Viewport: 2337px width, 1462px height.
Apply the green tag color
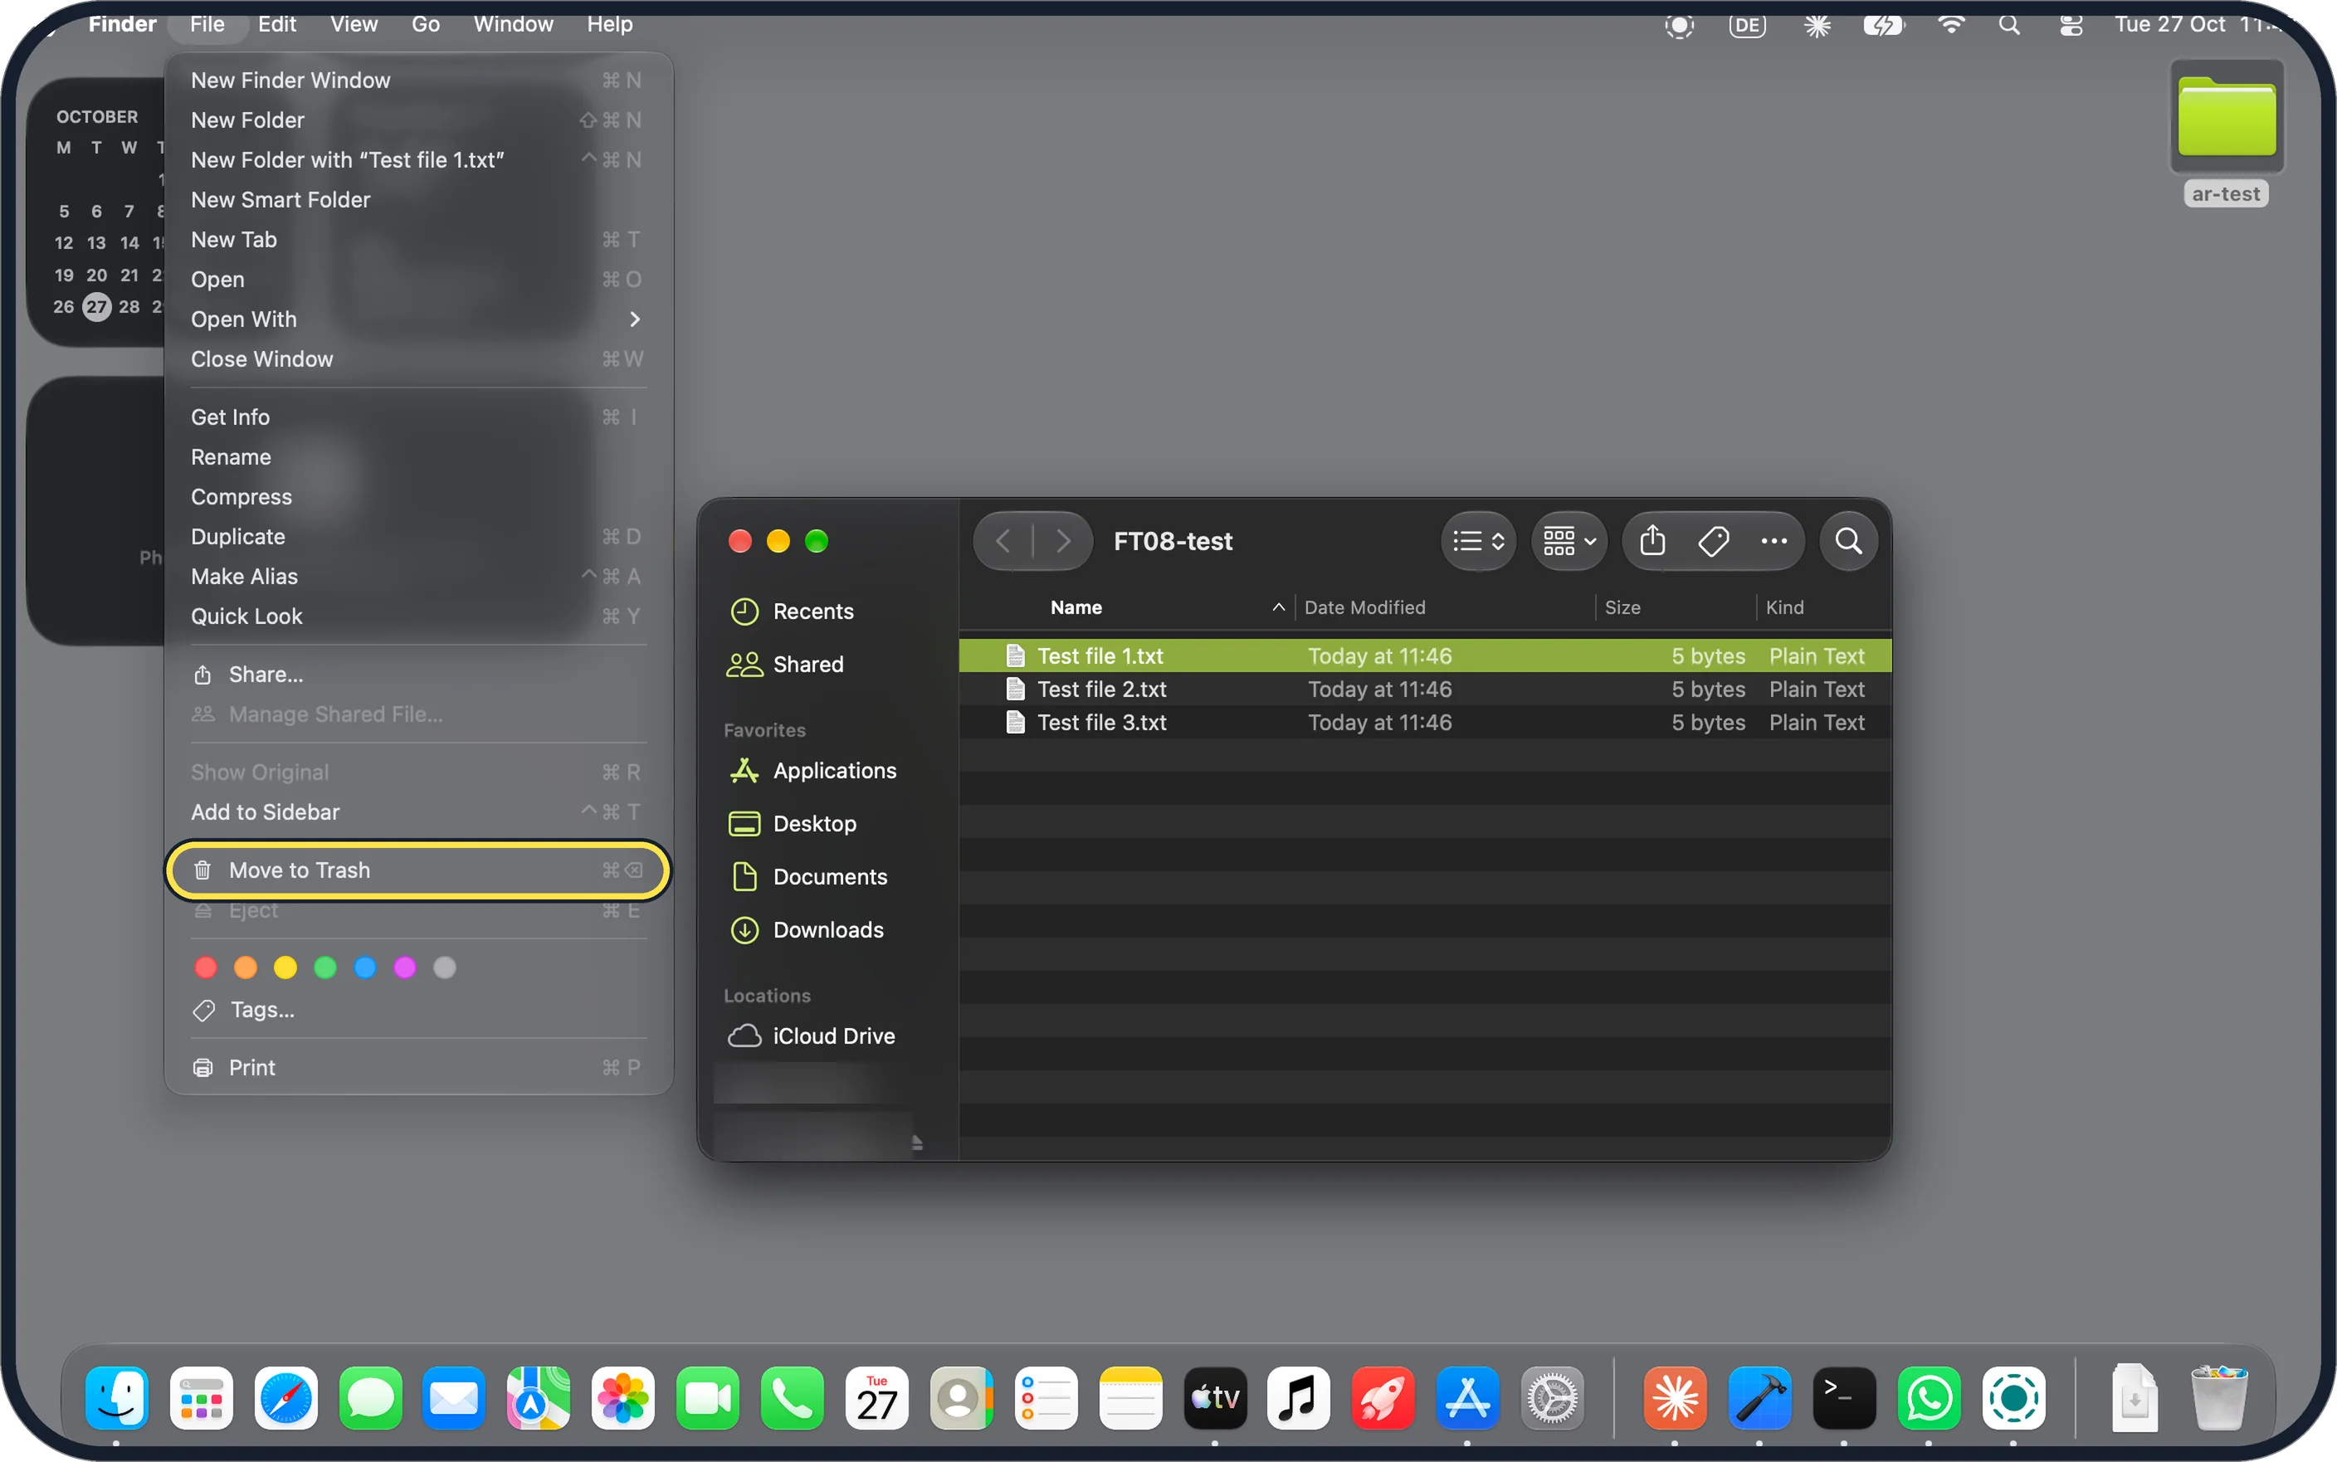click(x=326, y=967)
